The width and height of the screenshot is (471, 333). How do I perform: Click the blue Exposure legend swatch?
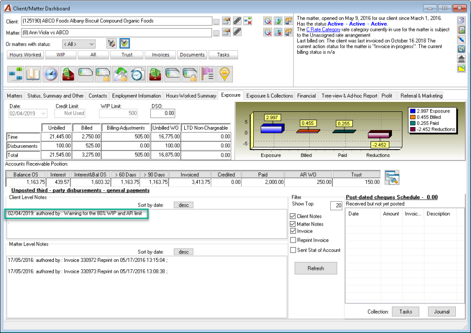click(x=412, y=111)
